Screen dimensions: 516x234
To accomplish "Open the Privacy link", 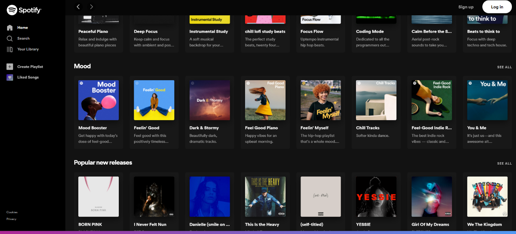I will 11,219.
